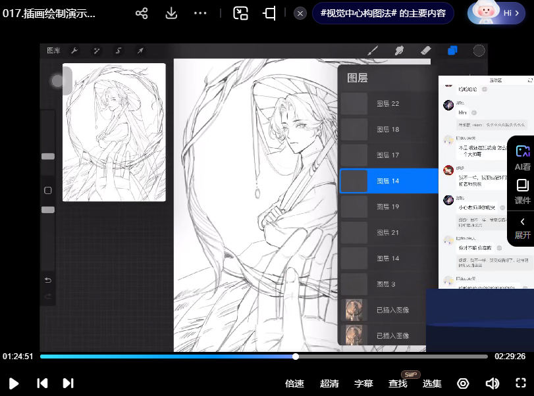Click the 查找 search button
The image size is (534, 396).
(x=398, y=384)
